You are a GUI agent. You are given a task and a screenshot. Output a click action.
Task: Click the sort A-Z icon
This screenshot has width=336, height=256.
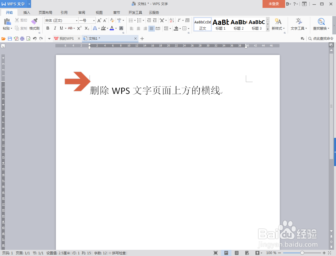click(x=172, y=20)
